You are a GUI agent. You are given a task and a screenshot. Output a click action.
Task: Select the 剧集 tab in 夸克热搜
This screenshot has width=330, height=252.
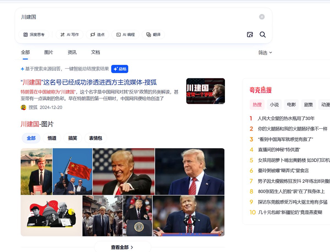309,105
